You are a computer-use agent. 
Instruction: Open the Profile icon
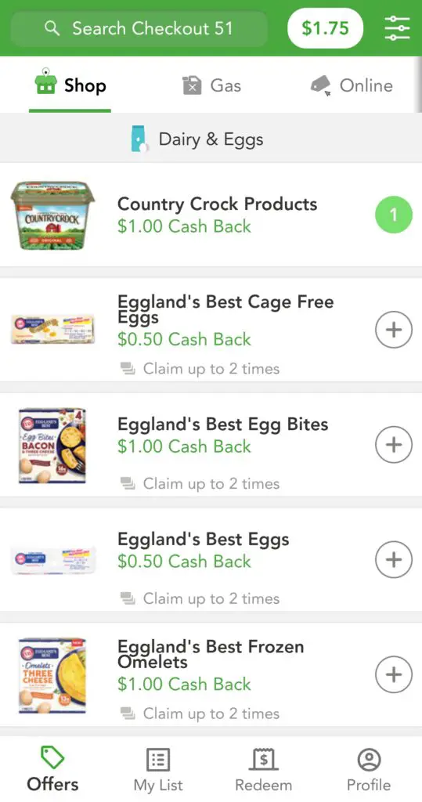[369, 760]
